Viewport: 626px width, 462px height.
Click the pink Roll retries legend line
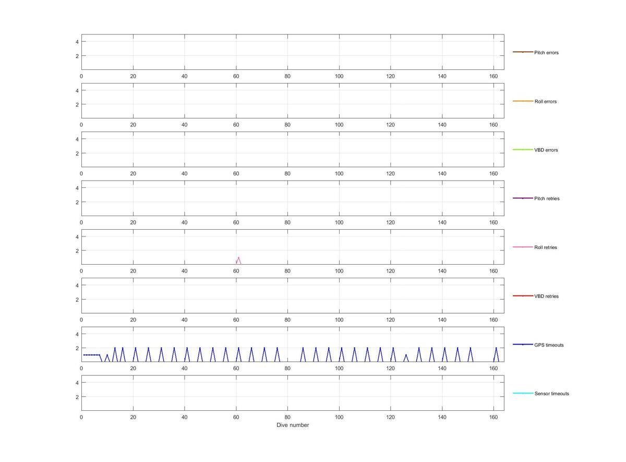pos(523,247)
